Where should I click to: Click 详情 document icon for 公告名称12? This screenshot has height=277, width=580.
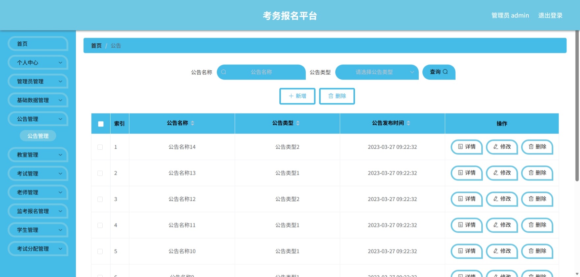[x=461, y=199]
